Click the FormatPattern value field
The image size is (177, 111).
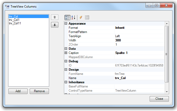139,32
